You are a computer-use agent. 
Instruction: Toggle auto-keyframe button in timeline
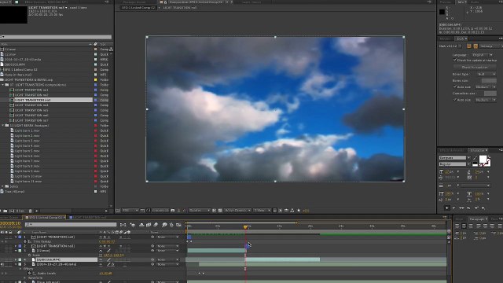coord(171,225)
